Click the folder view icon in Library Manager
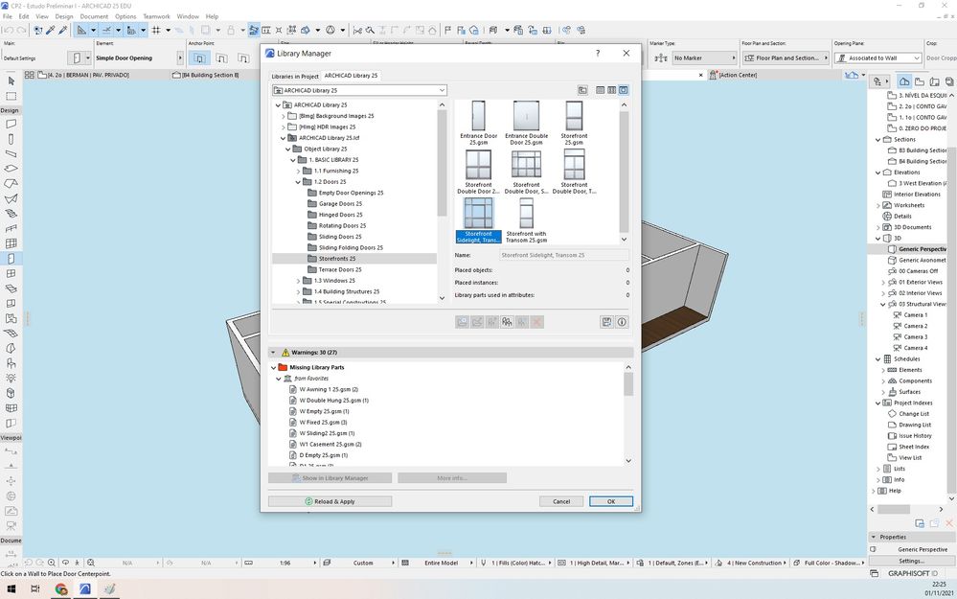This screenshot has width=957, height=599. [582, 90]
